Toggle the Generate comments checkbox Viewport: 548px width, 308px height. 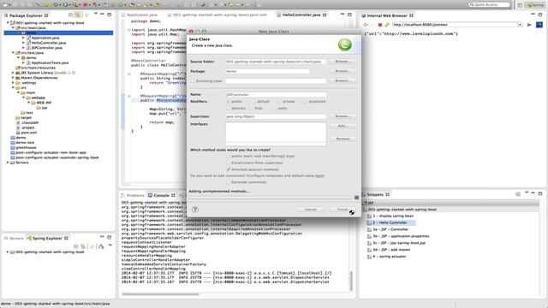click(x=229, y=182)
